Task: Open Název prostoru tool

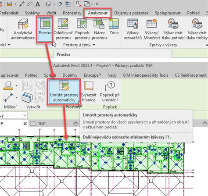Action: point(99,29)
